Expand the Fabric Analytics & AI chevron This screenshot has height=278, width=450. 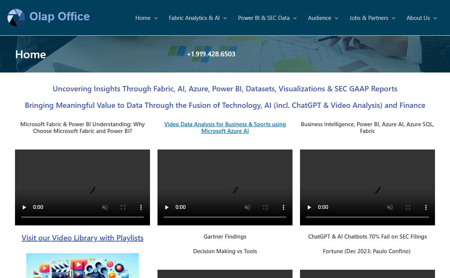point(225,18)
